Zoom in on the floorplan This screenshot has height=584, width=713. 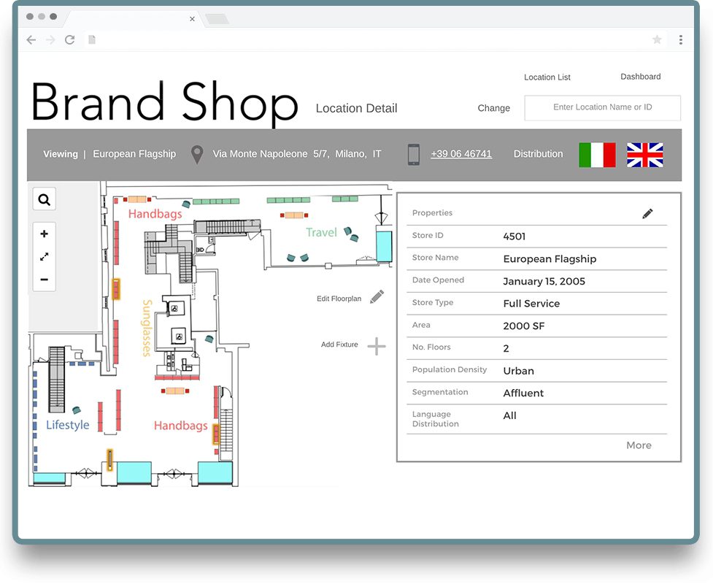[45, 234]
